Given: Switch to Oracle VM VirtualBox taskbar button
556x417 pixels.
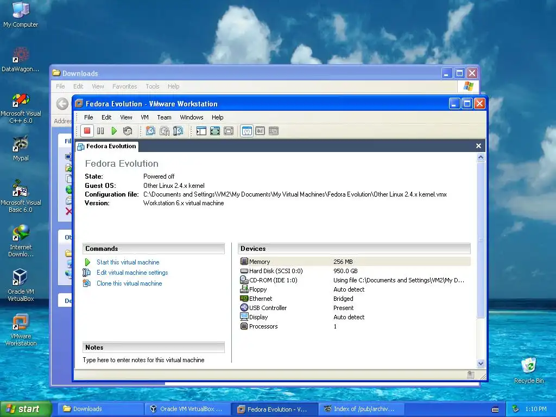Looking at the screenshot, I should click(x=187, y=409).
